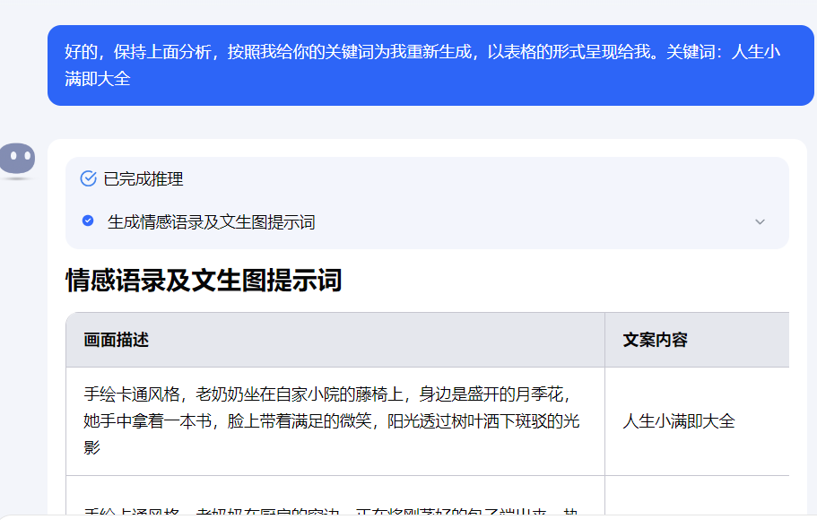The height and width of the screenshot is (528, 817).
Task: Tap the robot face icon in the left margin
Action: (16, 160)
